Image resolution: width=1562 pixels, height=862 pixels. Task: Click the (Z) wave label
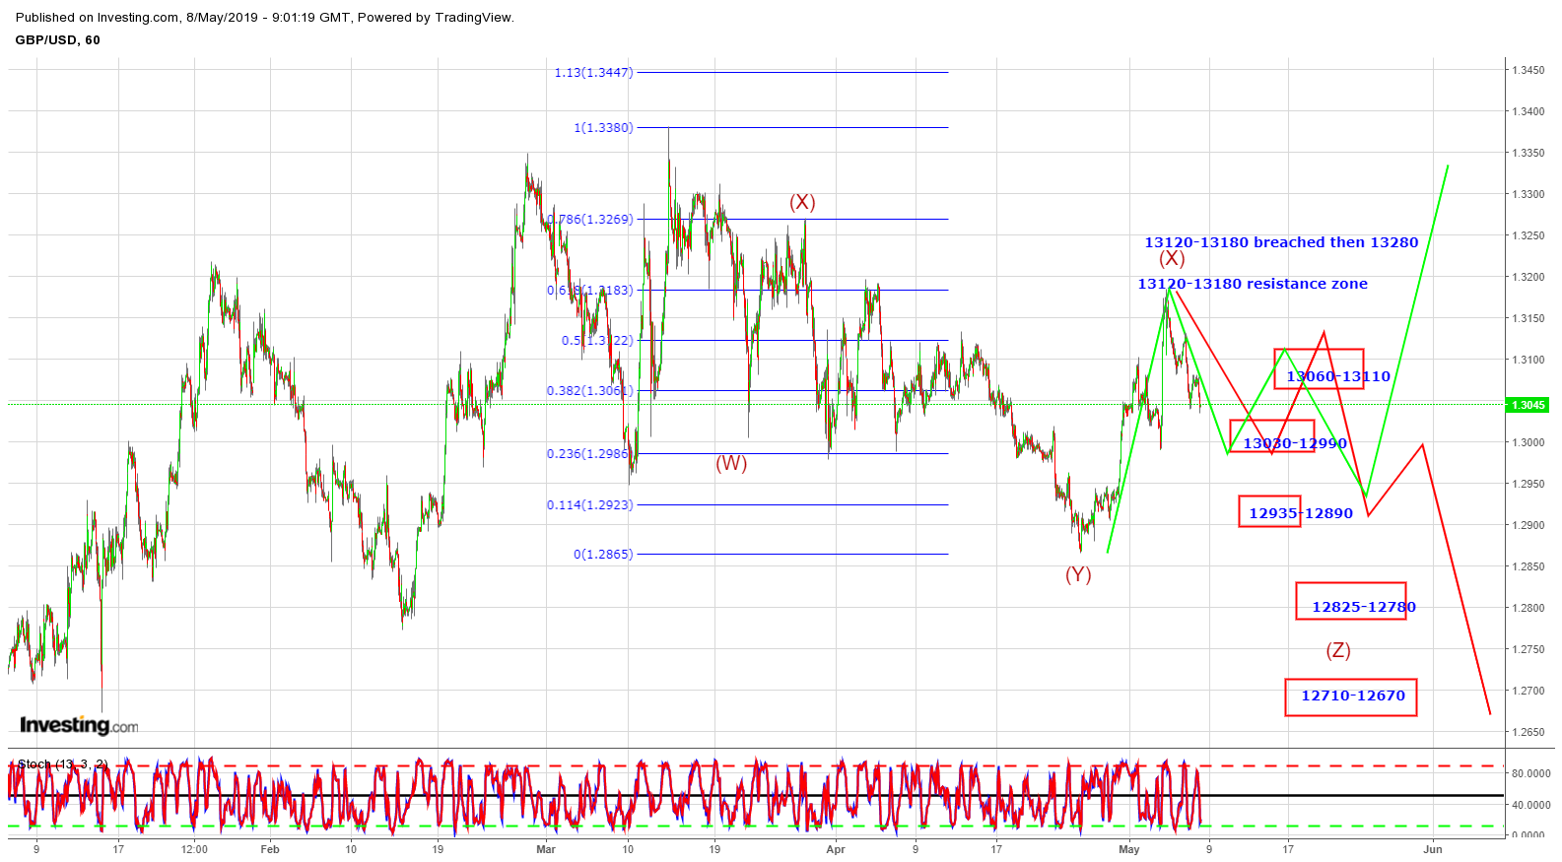(x=1337, y=650)
